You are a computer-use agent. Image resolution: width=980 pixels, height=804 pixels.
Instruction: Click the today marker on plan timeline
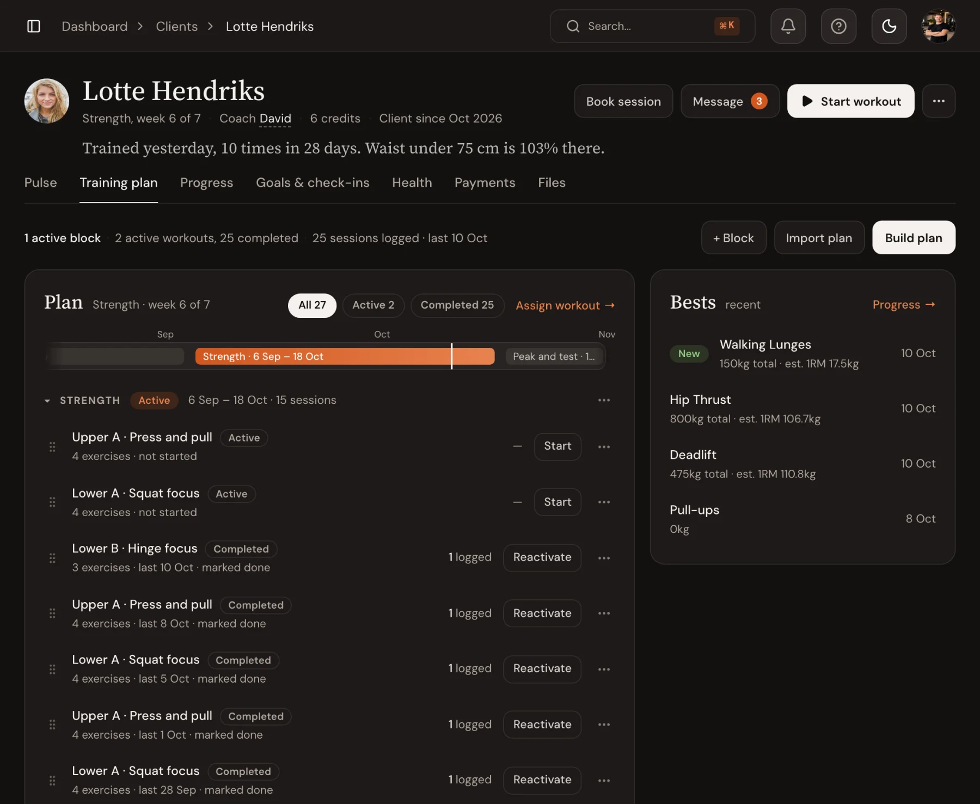(451, 356)
